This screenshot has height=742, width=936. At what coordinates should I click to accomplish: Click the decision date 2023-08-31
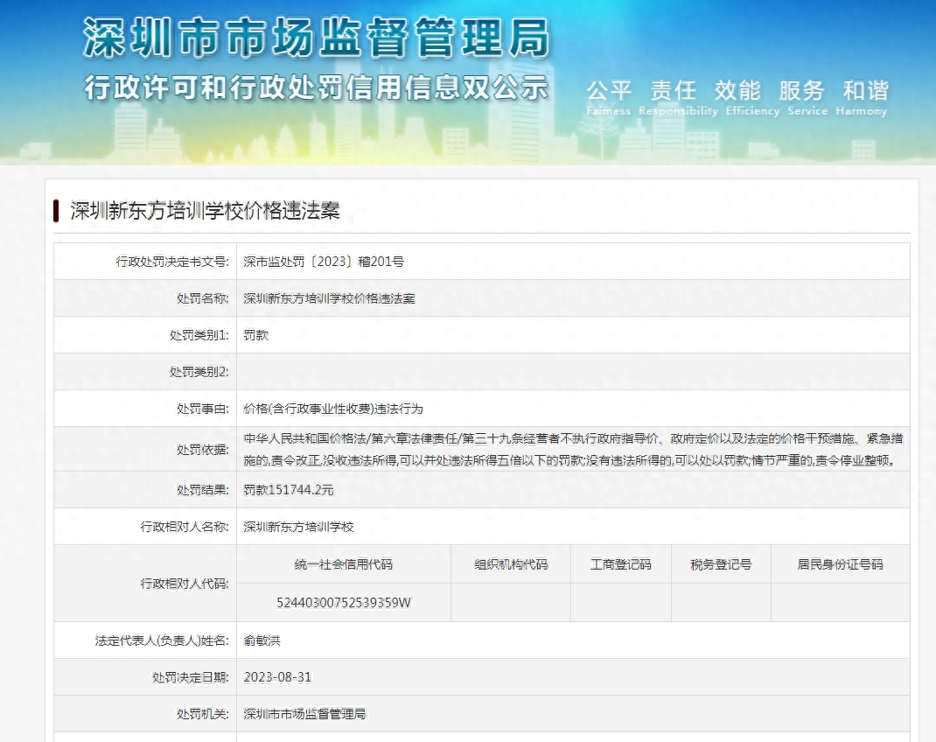coord(277,677)
